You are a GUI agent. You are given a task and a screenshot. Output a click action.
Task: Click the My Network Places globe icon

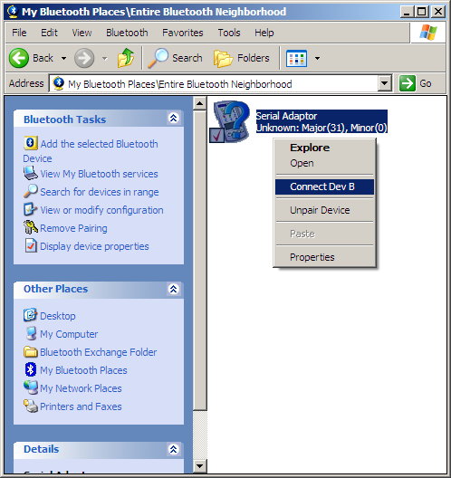31,387
